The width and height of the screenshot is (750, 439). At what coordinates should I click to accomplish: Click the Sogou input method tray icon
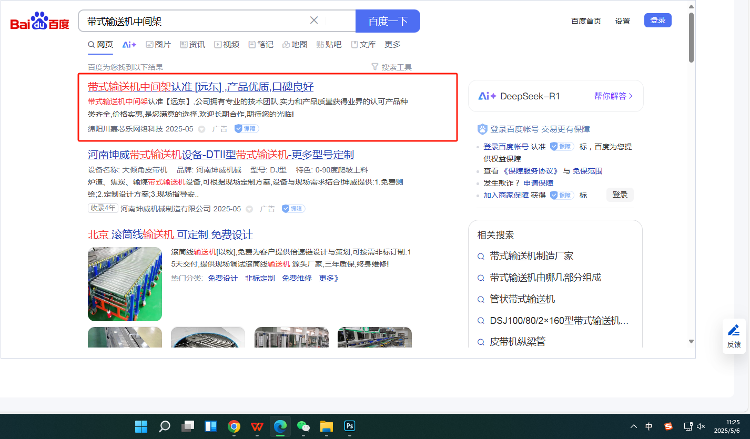click(668, 426)
